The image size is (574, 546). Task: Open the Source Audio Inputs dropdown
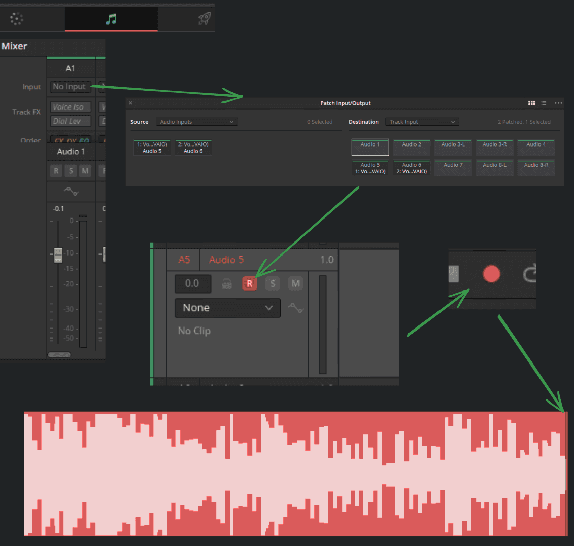click(x=196, y=122)
